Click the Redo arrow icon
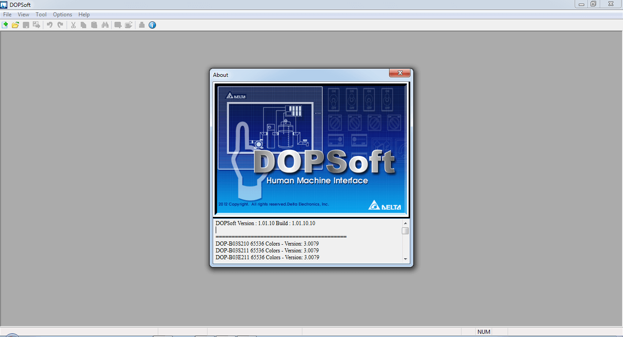The image size is (623, 337). (60, 25)
